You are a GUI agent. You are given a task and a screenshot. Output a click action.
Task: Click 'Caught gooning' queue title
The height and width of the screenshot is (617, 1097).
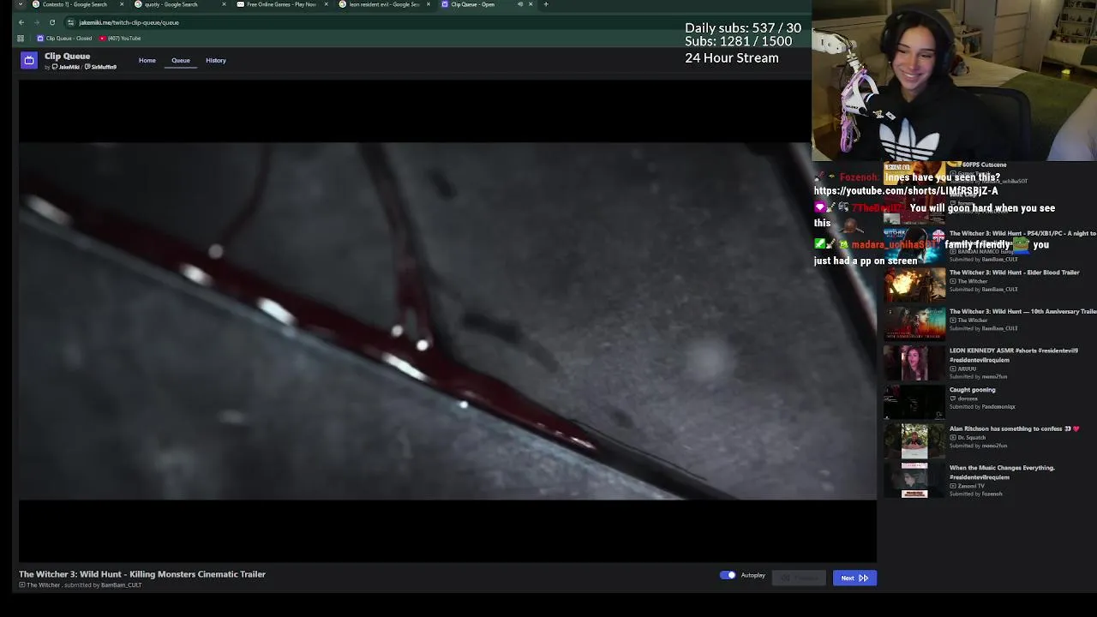point(972,390)
